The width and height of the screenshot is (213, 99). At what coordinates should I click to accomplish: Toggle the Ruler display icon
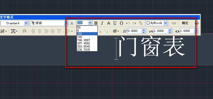coord(174,23)
